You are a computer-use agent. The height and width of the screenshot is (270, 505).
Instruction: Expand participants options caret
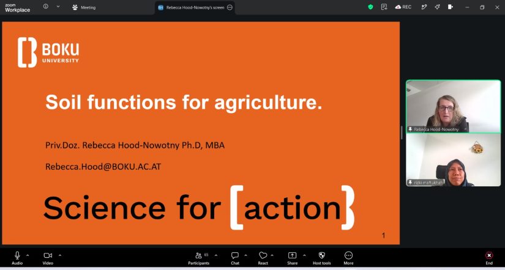[216, 255]
